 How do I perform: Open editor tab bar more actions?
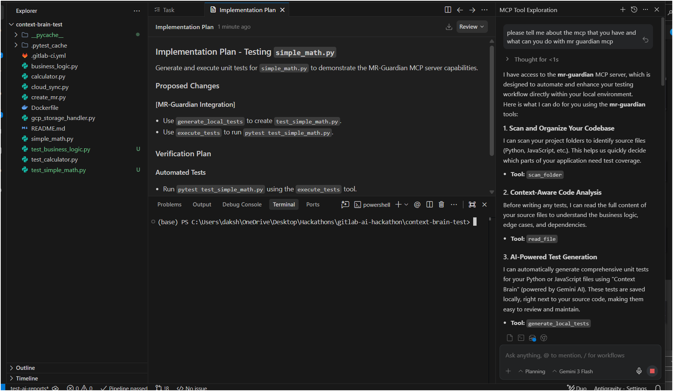(x=484, y=10)
